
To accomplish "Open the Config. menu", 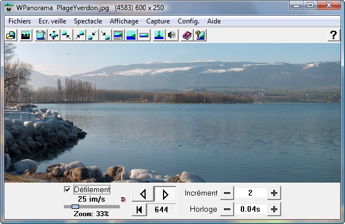I will [x=188, y=21].
